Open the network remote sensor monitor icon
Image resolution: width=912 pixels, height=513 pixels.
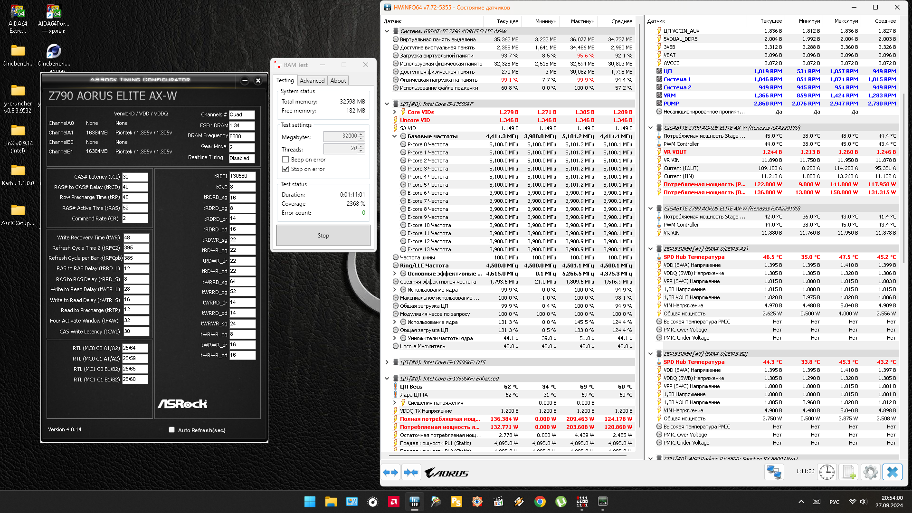pos(774,472)
